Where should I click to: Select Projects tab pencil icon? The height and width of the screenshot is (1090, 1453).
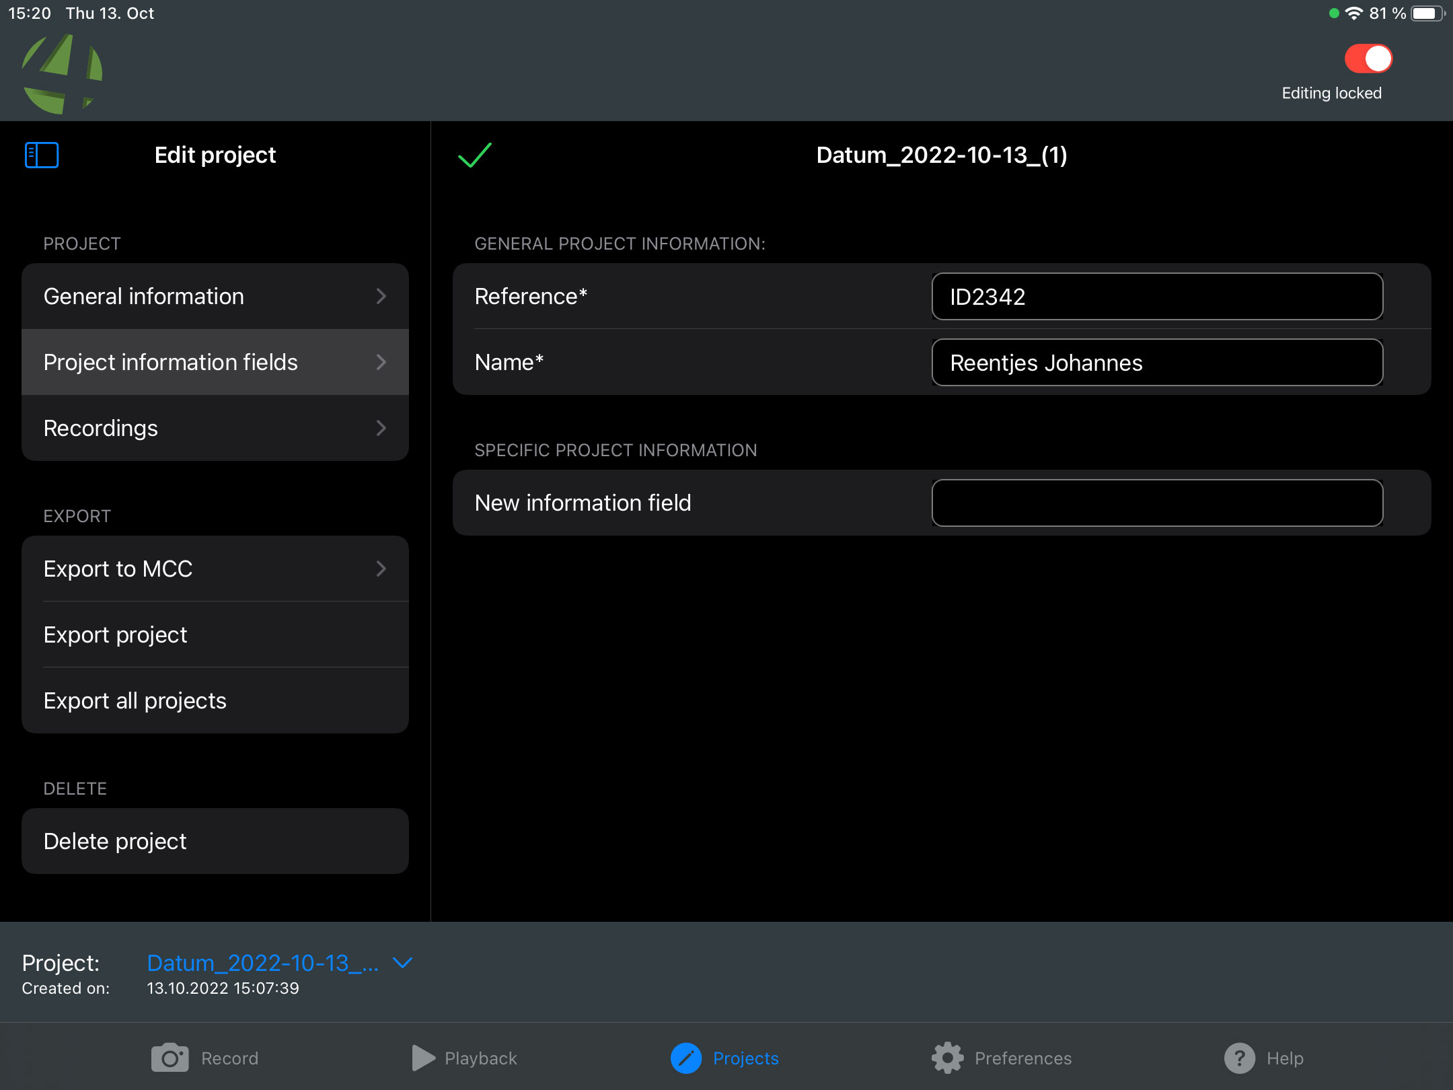pyautogui.click(x=686, y=1058)
